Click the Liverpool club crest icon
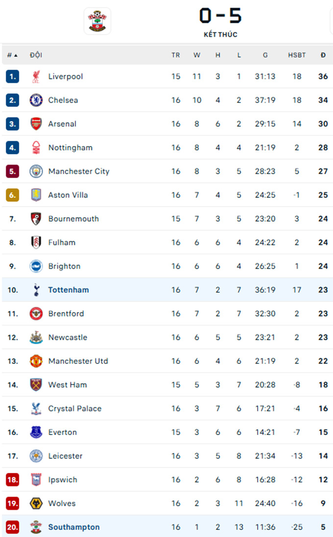The height and width of the screenshot is (537, 333). (x=36, y=77)
